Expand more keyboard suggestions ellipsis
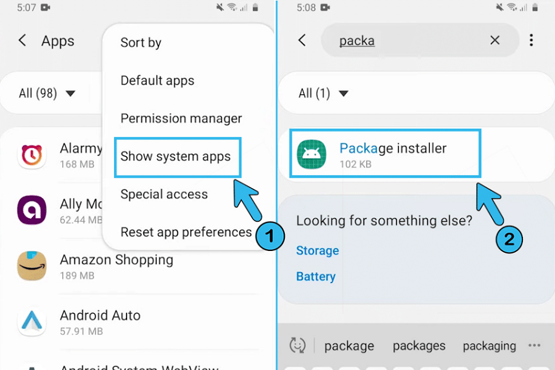Viewport: 555px width, 370px height. coord(534,345)
